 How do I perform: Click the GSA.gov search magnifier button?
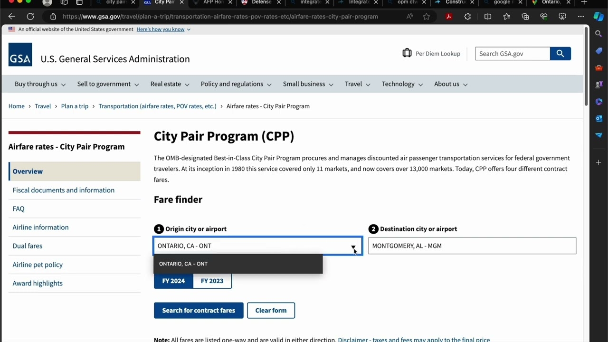point(560,53)
